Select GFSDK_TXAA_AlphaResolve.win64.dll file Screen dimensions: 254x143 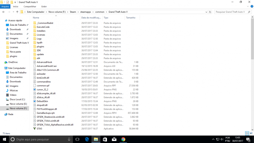point(55,125)
